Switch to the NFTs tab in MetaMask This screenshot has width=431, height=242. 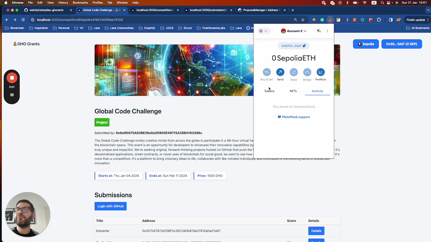click(293, 91)
